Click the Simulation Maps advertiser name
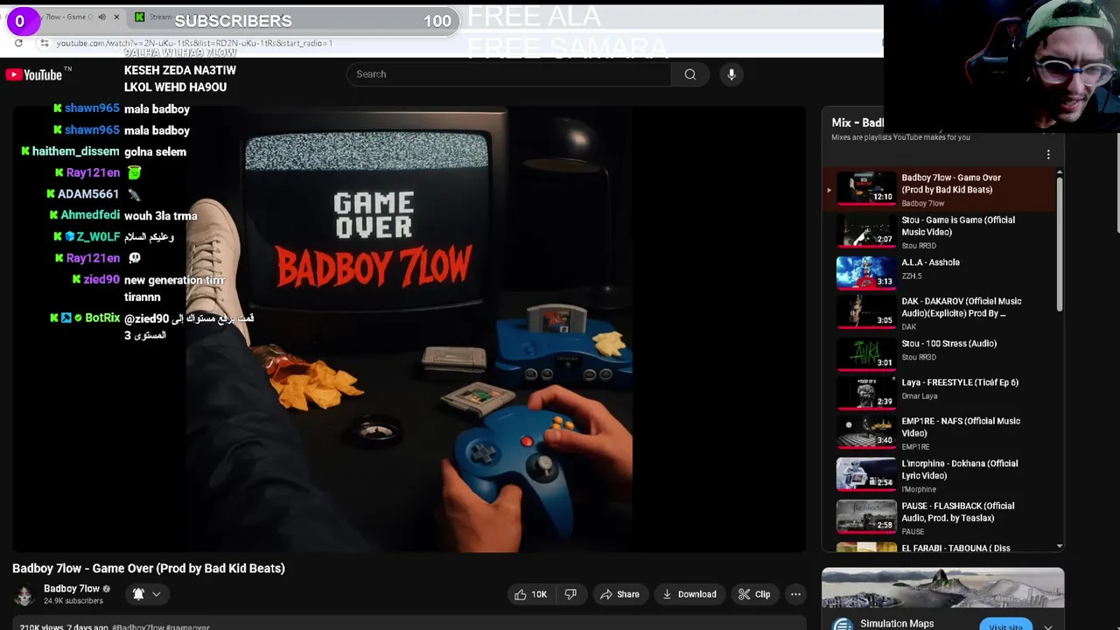 pyautogui.click(x=897, y=623)
